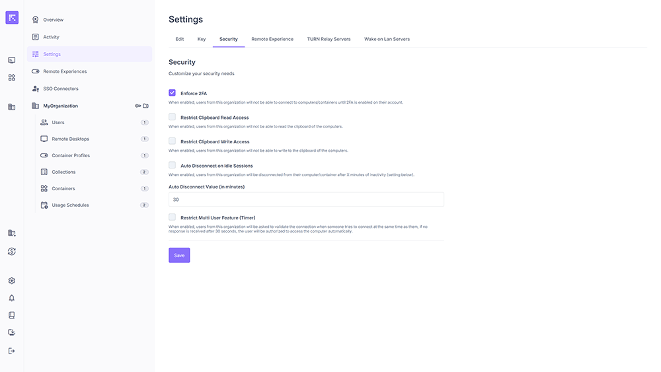Open the gear settings icon in left rail
661x372 pixels.
coord(11,281)
